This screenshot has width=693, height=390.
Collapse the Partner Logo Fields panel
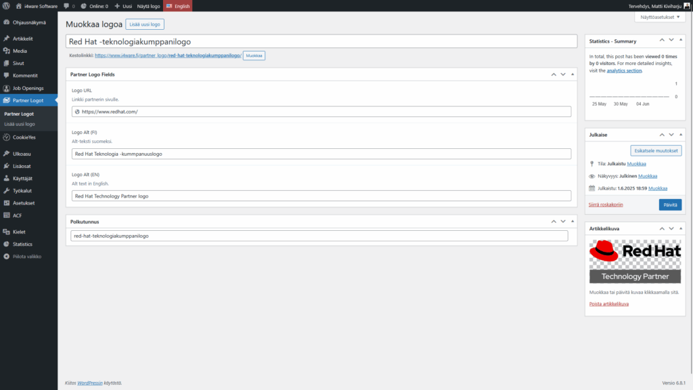[x=573, y=74]
